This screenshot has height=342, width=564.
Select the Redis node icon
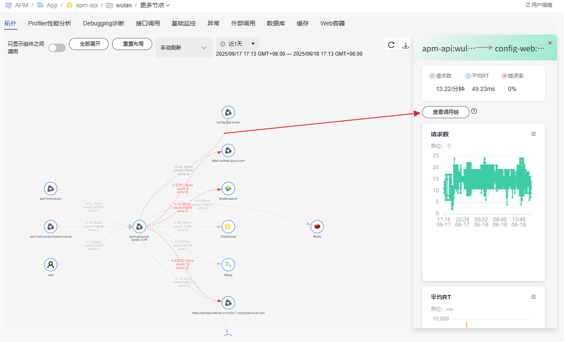(317, 226)
